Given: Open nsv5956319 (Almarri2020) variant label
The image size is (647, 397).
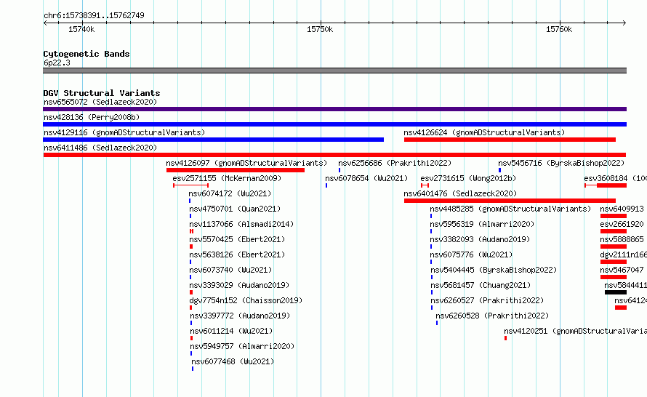Looking at the screenshot, I should coord(482,224).
